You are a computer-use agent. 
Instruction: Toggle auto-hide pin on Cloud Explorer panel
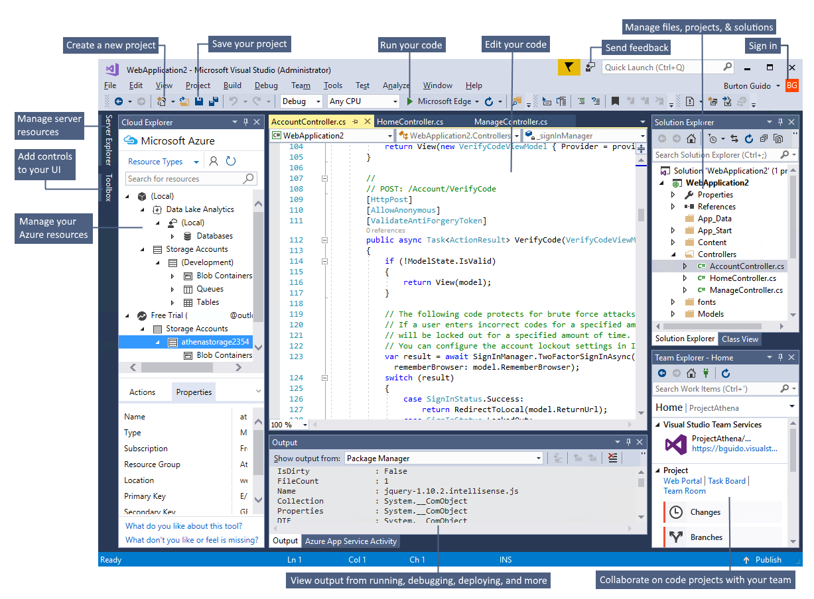coord(245,122)
